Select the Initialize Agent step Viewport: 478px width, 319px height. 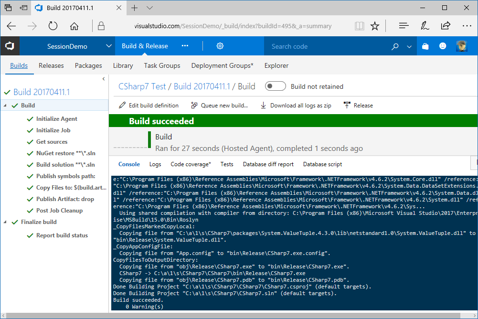coord(57,119)
